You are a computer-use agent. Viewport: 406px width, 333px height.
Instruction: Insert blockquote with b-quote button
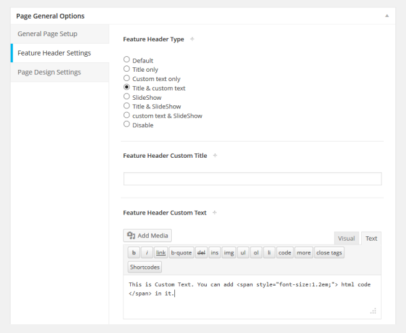tap(181, 253)
